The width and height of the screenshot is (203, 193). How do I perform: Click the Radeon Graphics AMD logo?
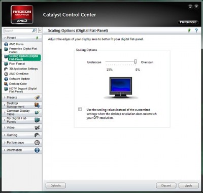point(22,15)
